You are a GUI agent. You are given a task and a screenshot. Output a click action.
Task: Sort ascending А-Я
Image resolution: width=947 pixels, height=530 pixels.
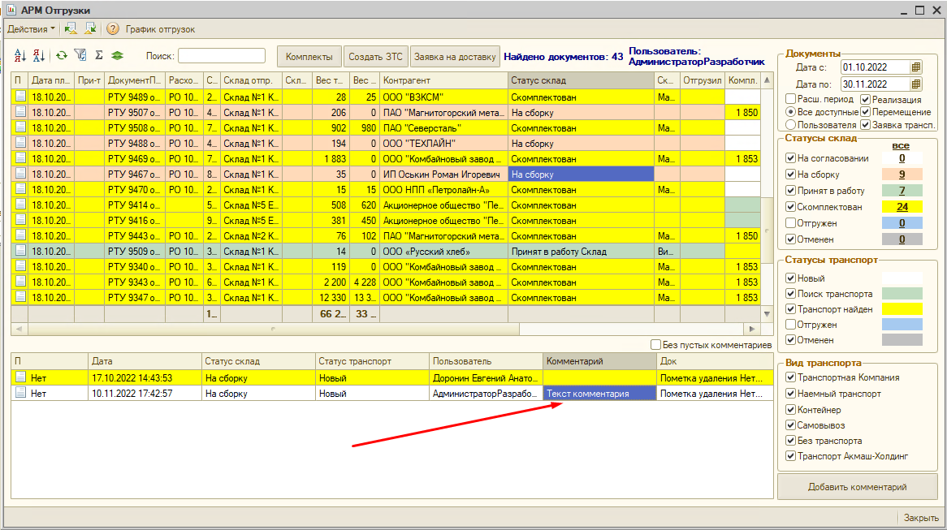(x=20, y=55)
